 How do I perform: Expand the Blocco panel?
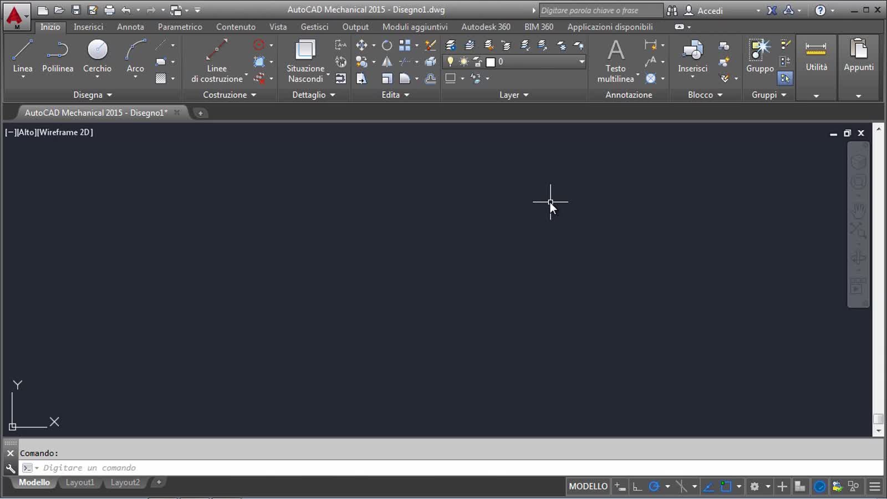[x=705, y=95]
